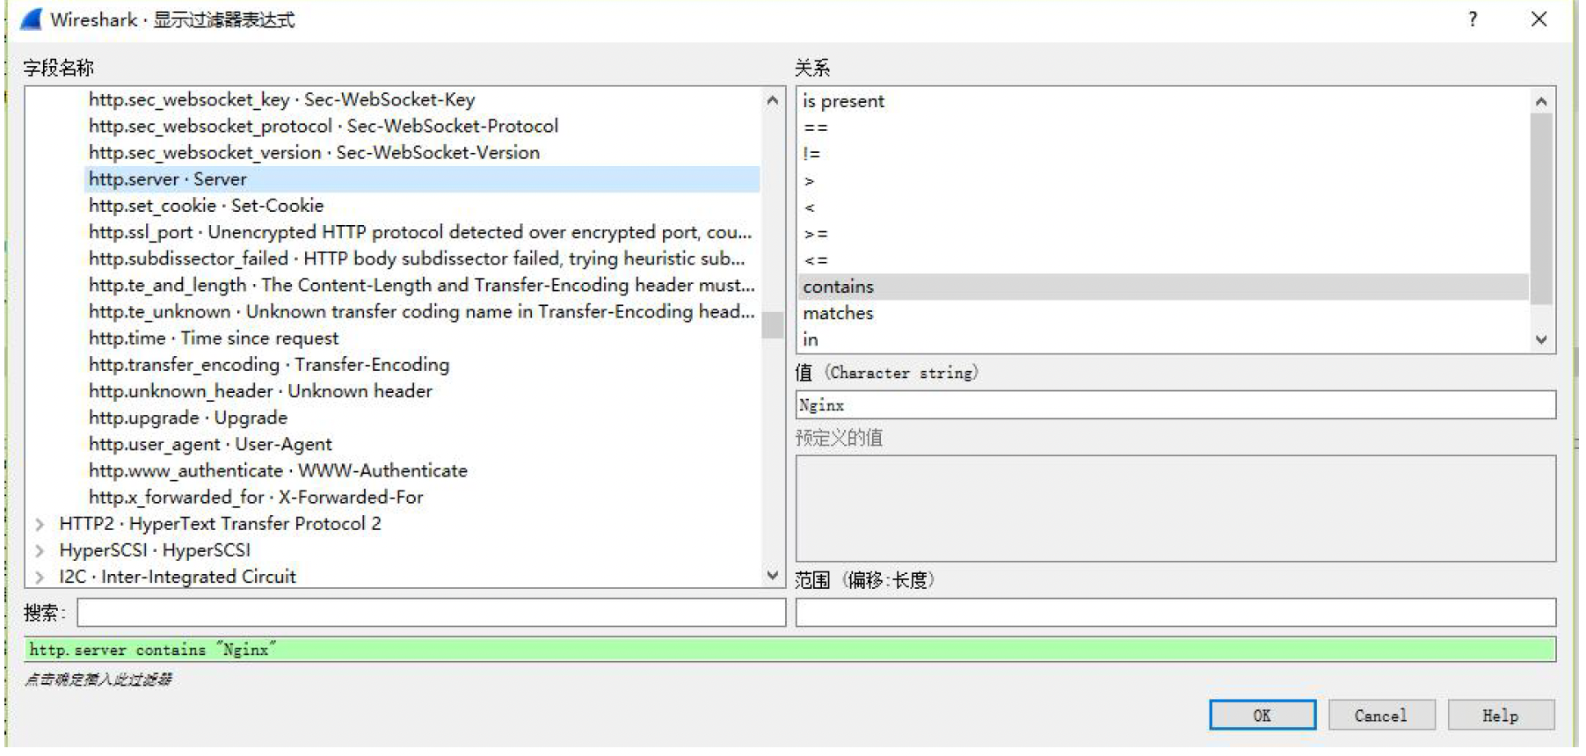
Task: Select the 'is present' relation
Action: 1163,101
